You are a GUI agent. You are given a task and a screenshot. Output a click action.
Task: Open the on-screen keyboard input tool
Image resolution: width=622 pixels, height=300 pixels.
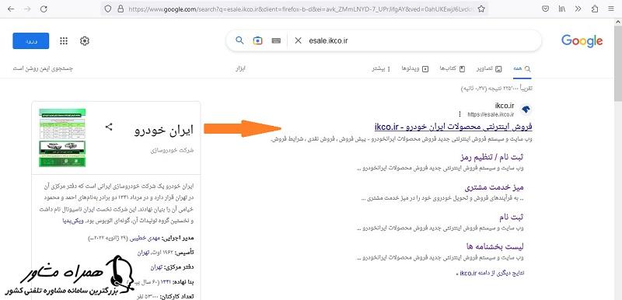pos(277,40)
